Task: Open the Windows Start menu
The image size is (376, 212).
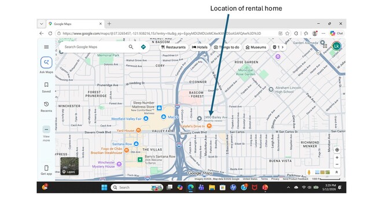Action: click(104, 187)
